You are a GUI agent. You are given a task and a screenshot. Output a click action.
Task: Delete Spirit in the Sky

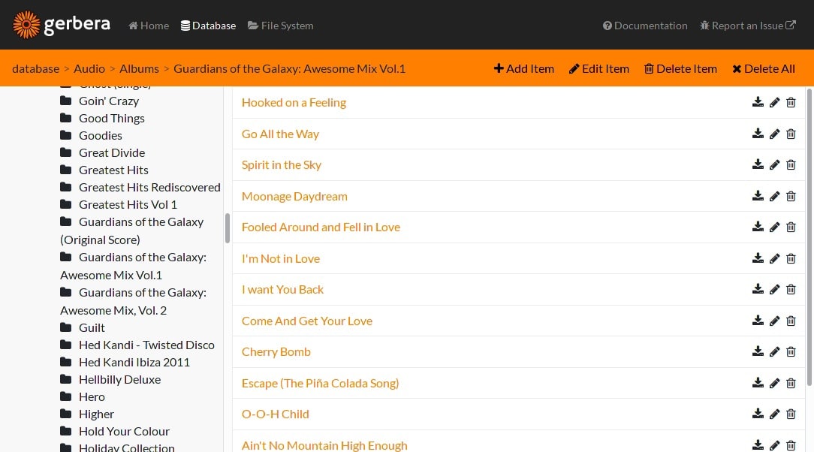click(x=791, y=164)
